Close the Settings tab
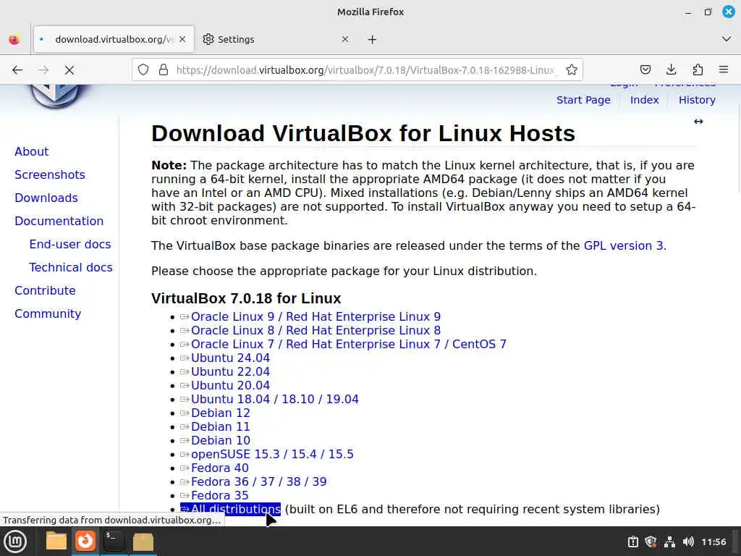 [x=345, y=39]
